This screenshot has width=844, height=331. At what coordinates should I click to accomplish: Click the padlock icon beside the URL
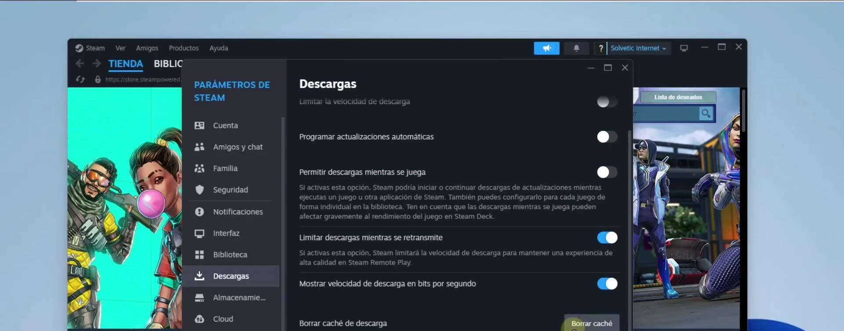point(98,79)
